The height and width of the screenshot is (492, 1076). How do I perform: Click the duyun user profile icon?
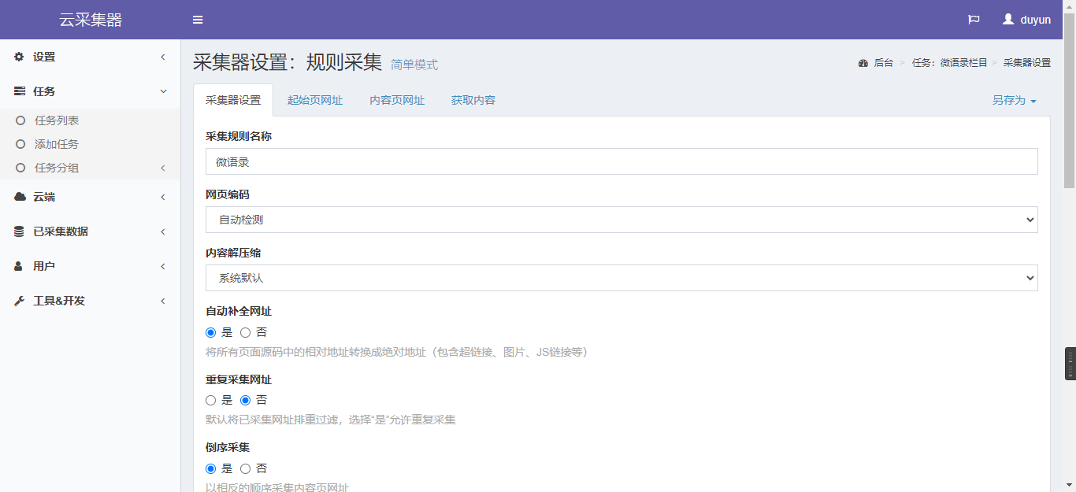pyautogui.click(x=1008, y=20)
